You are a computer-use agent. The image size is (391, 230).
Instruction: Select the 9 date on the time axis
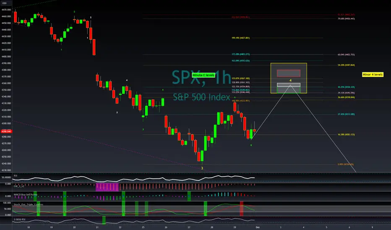click(372, 227)
